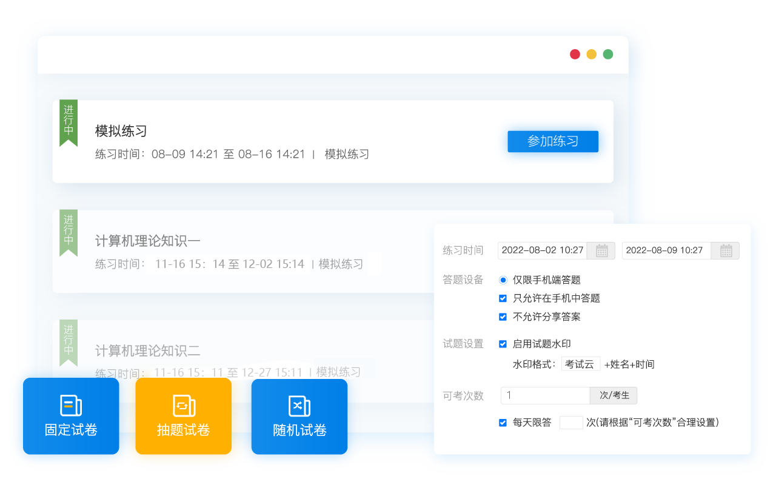Open the 计算机理论知识一 practice entry
776x479 pixels.
click(148, 241)
